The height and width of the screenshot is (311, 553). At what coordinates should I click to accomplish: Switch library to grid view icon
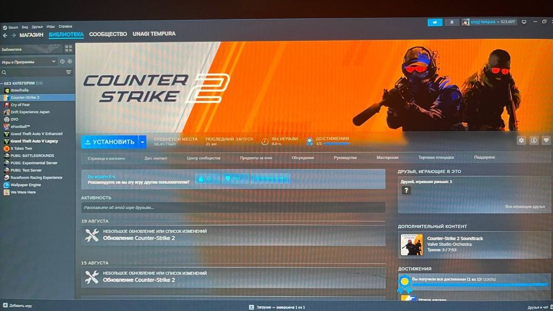(x=69, y=48)
